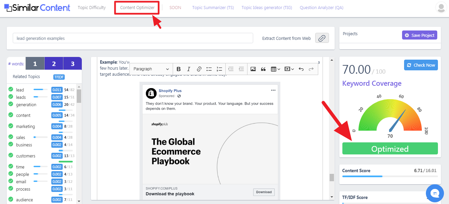Toggle the check mark beside 'content'
Image resolution: width=449 pixels, height=204 pixels.
[x=11, y=115]
